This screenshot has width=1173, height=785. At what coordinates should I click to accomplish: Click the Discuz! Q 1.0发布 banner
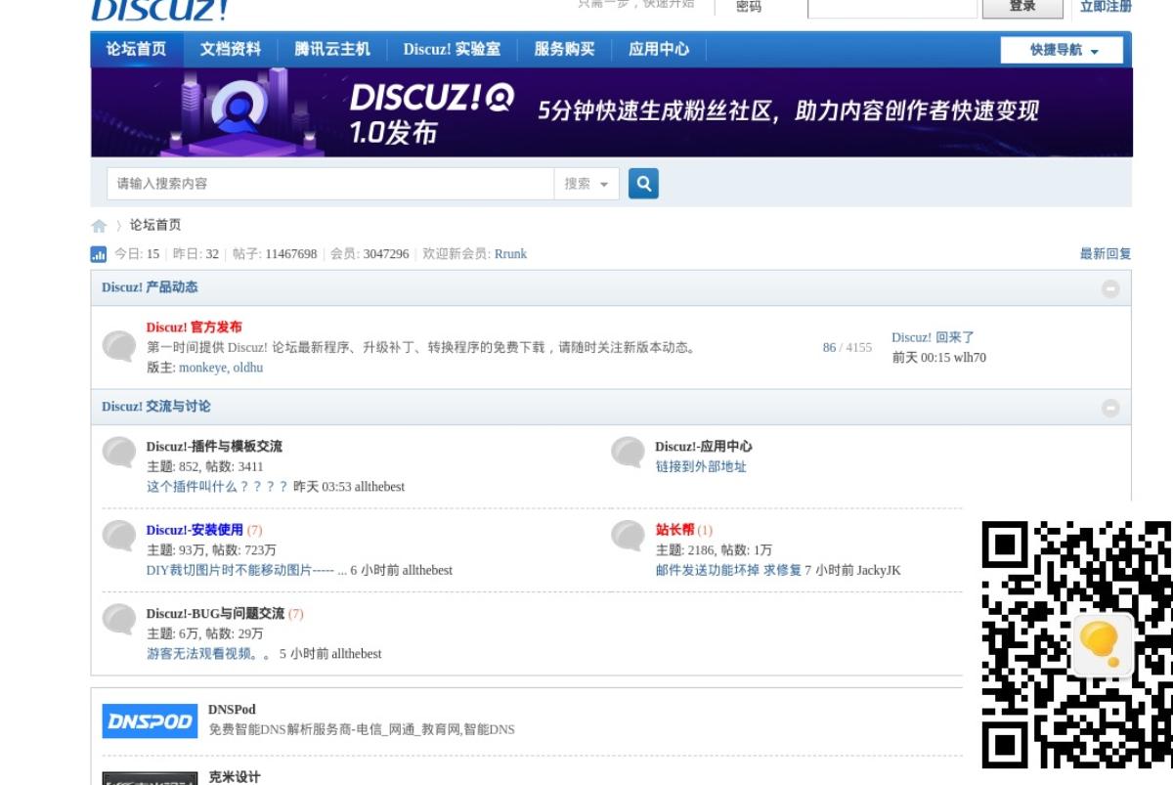point(612,112)
